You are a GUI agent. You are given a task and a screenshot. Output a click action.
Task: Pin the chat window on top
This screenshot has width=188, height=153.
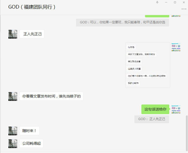pos(157,2)
